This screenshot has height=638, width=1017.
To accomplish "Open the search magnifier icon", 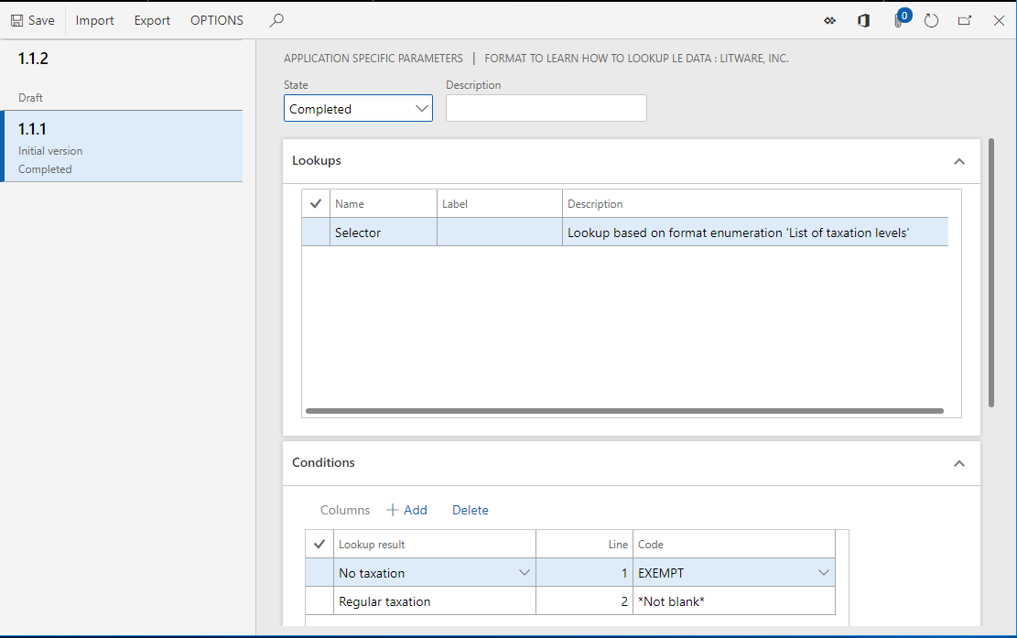I will coord(276,20).
